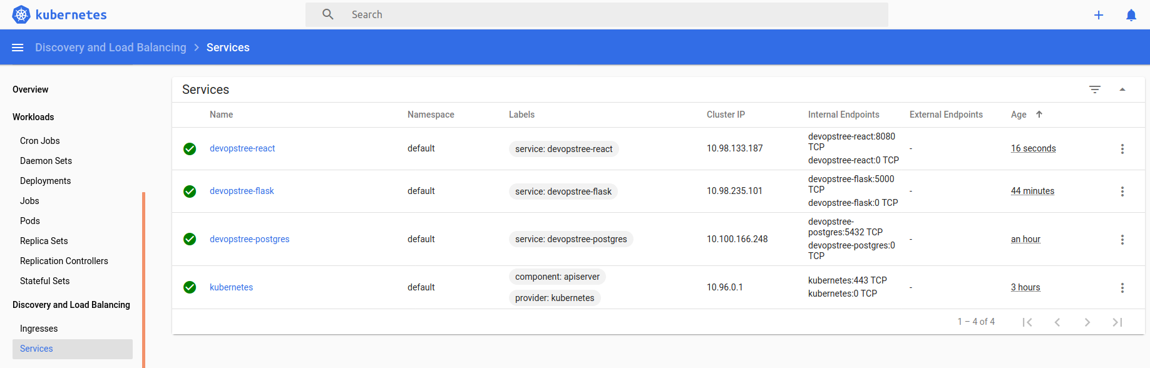Screen dimensions: 1150x368
Task: Click the Kubernetes logo icon
Action: click(21, 14)
